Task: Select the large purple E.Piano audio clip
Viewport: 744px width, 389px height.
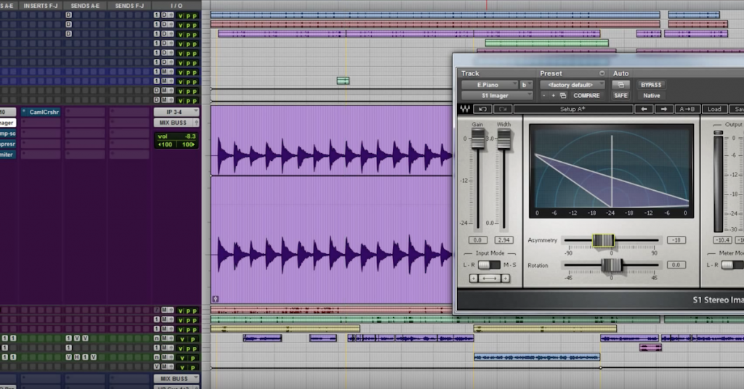Action: 331,205
